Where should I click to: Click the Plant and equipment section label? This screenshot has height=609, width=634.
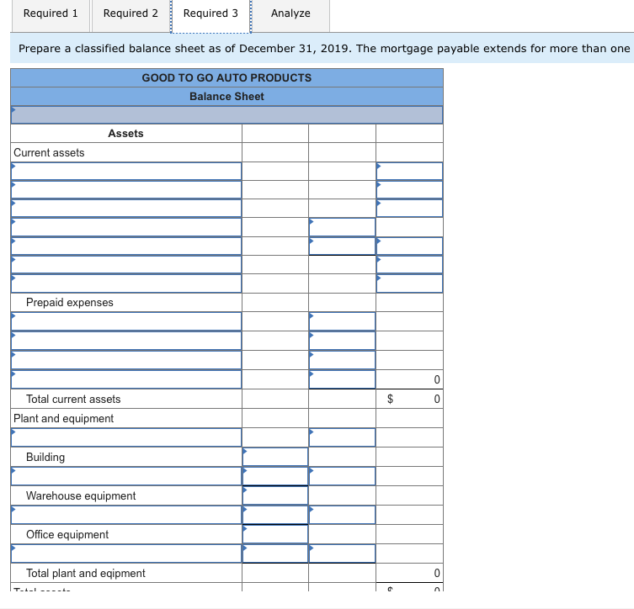(x=63, y=418)
